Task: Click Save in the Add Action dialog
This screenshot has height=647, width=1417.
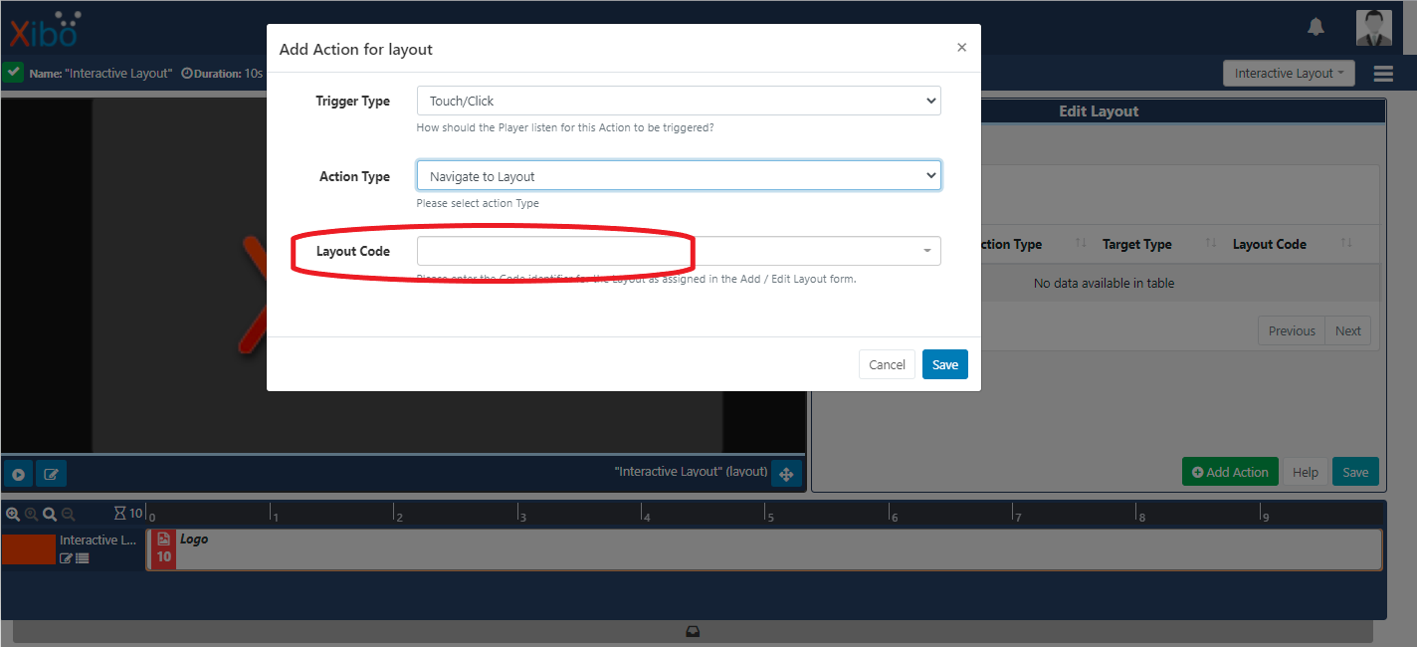Action: pos(944,364)
